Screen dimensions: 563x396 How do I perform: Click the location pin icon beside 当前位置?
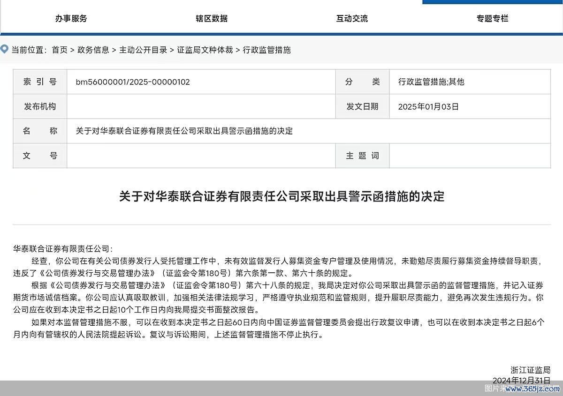4,49
